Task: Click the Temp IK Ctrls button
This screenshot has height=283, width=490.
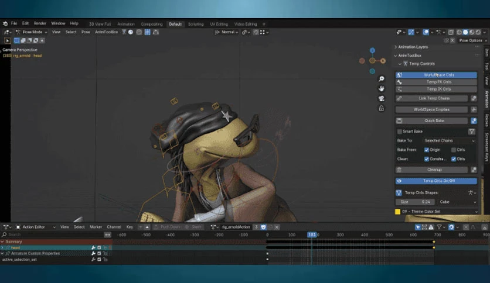Action: coord(436,89)
